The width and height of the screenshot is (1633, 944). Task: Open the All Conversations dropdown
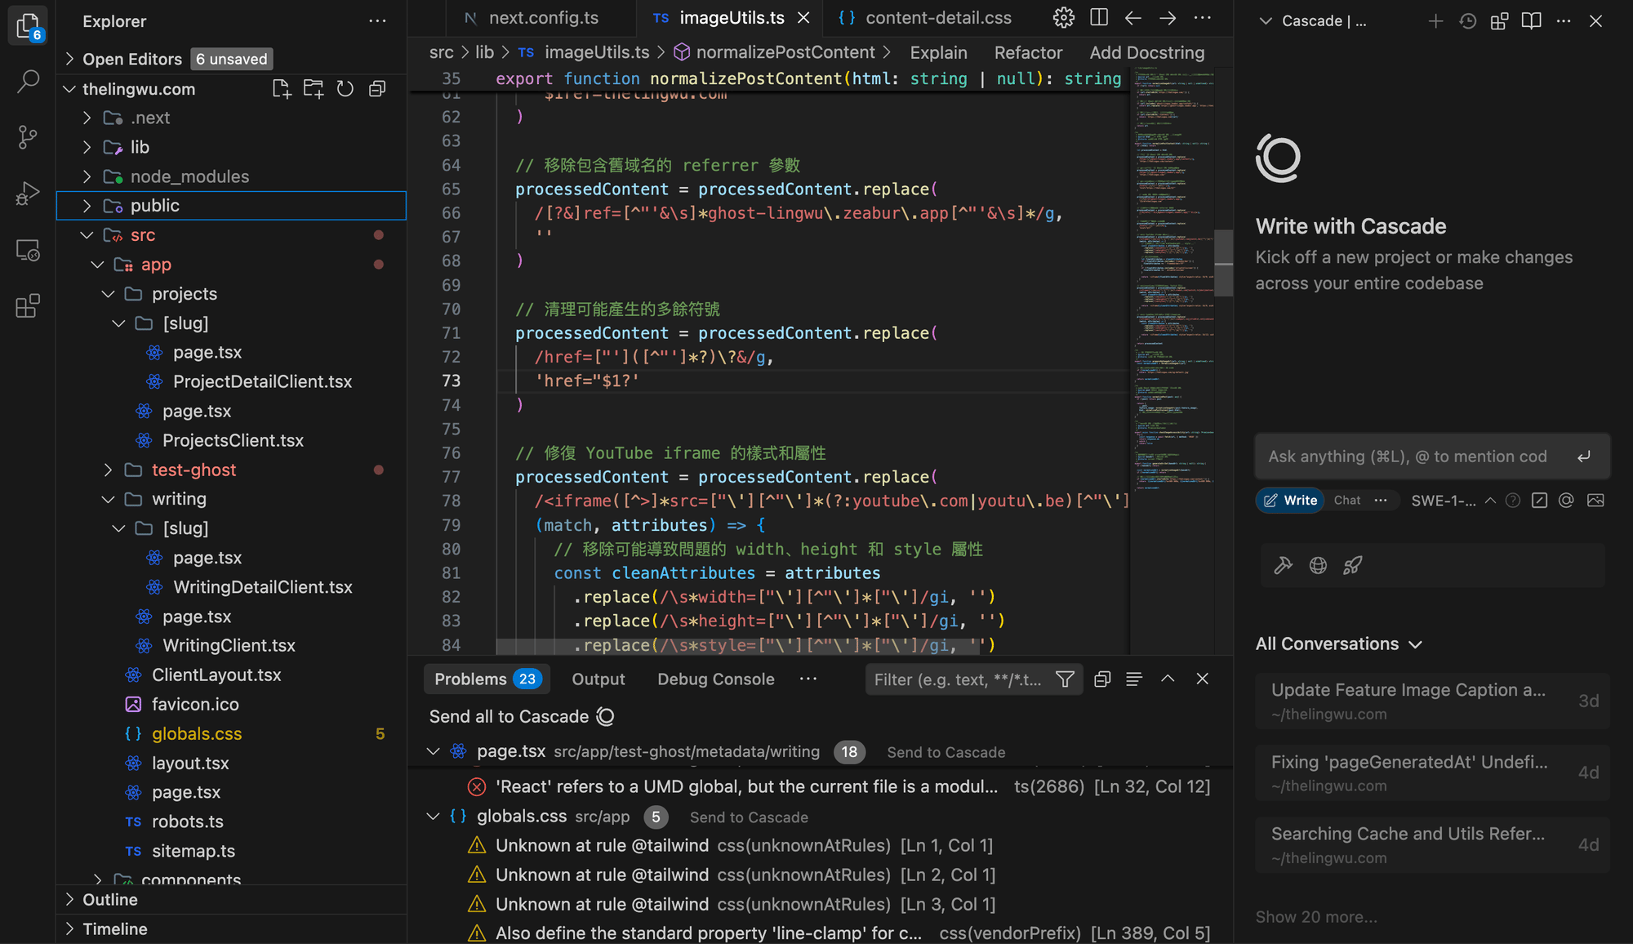click(1339, 644)
